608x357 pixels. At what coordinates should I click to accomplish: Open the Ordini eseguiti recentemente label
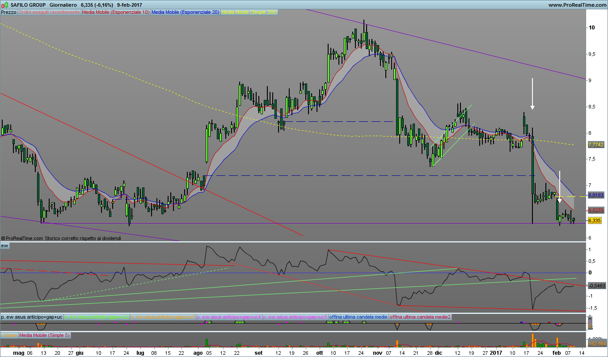pyautogui.click(x=49, y=12)
